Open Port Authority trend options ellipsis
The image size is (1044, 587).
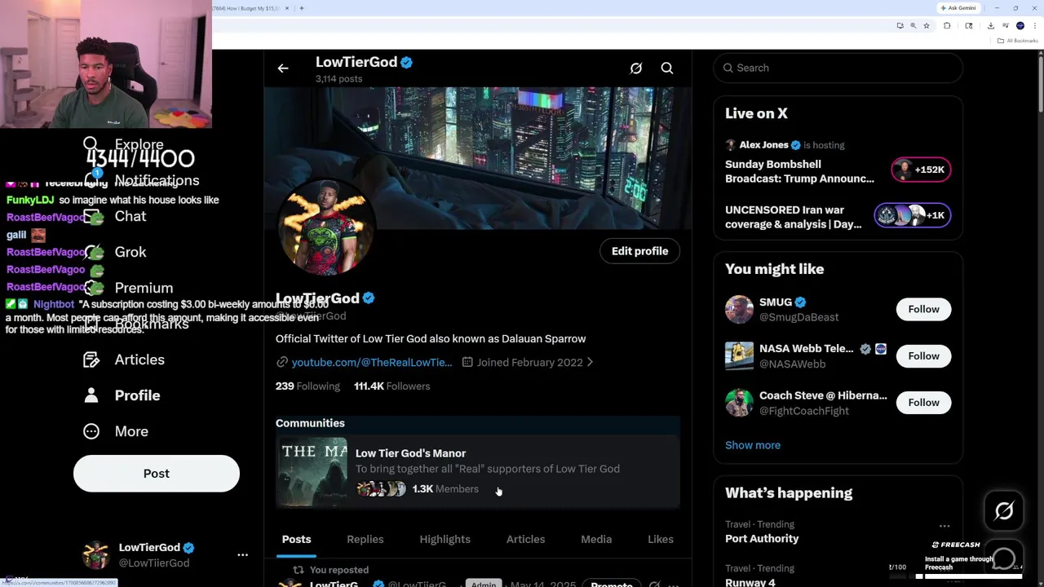pos(944,526)
